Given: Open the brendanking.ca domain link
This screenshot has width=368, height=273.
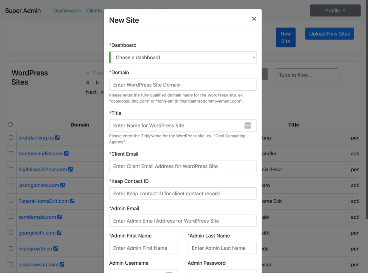Looking at the screenshot, I should tap(36, 138).
